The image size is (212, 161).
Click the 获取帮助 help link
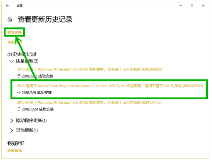(x=15, y=151)
